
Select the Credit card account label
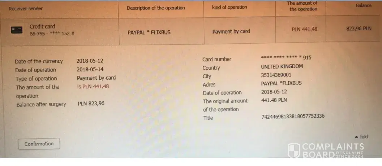42,26
